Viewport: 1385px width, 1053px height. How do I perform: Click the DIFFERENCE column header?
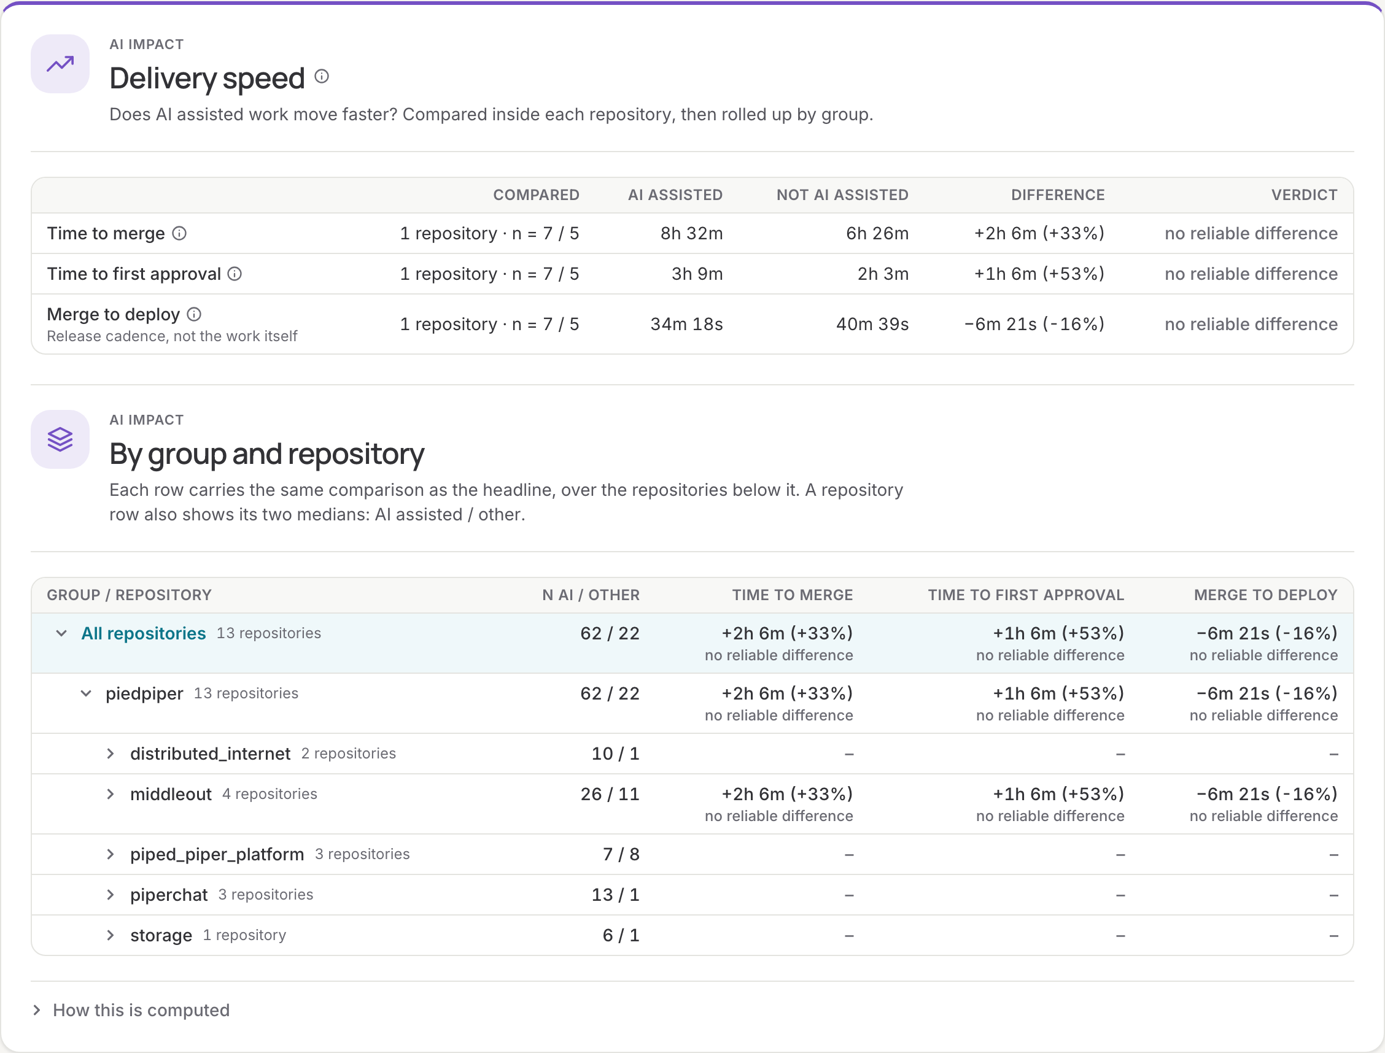1058,195
